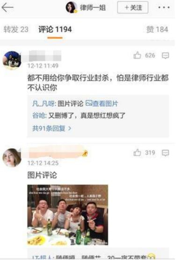This screenshot has height=260, width=188.
Task: Open 查看图片 link in reply
Action: (102, 104)
